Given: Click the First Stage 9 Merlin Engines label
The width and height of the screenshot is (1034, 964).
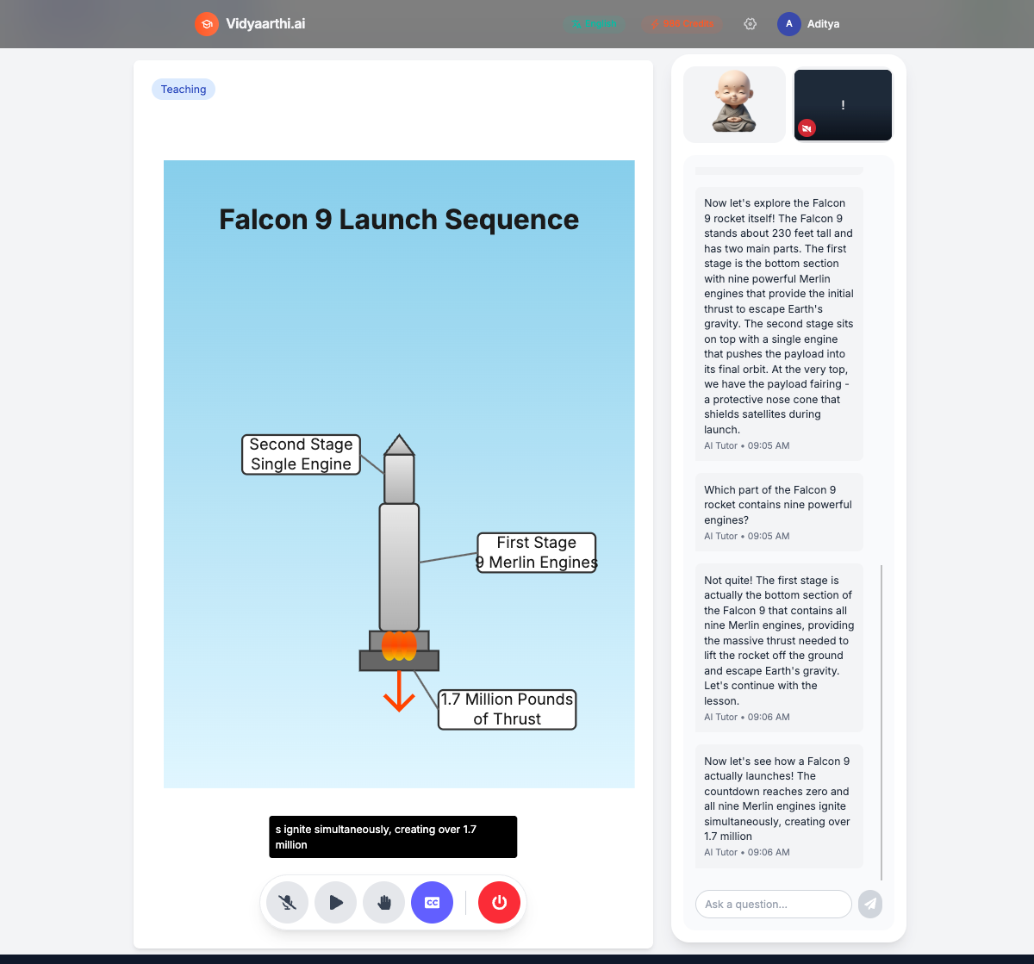Looking at the screenshot, I should click(x=537, y=552).
